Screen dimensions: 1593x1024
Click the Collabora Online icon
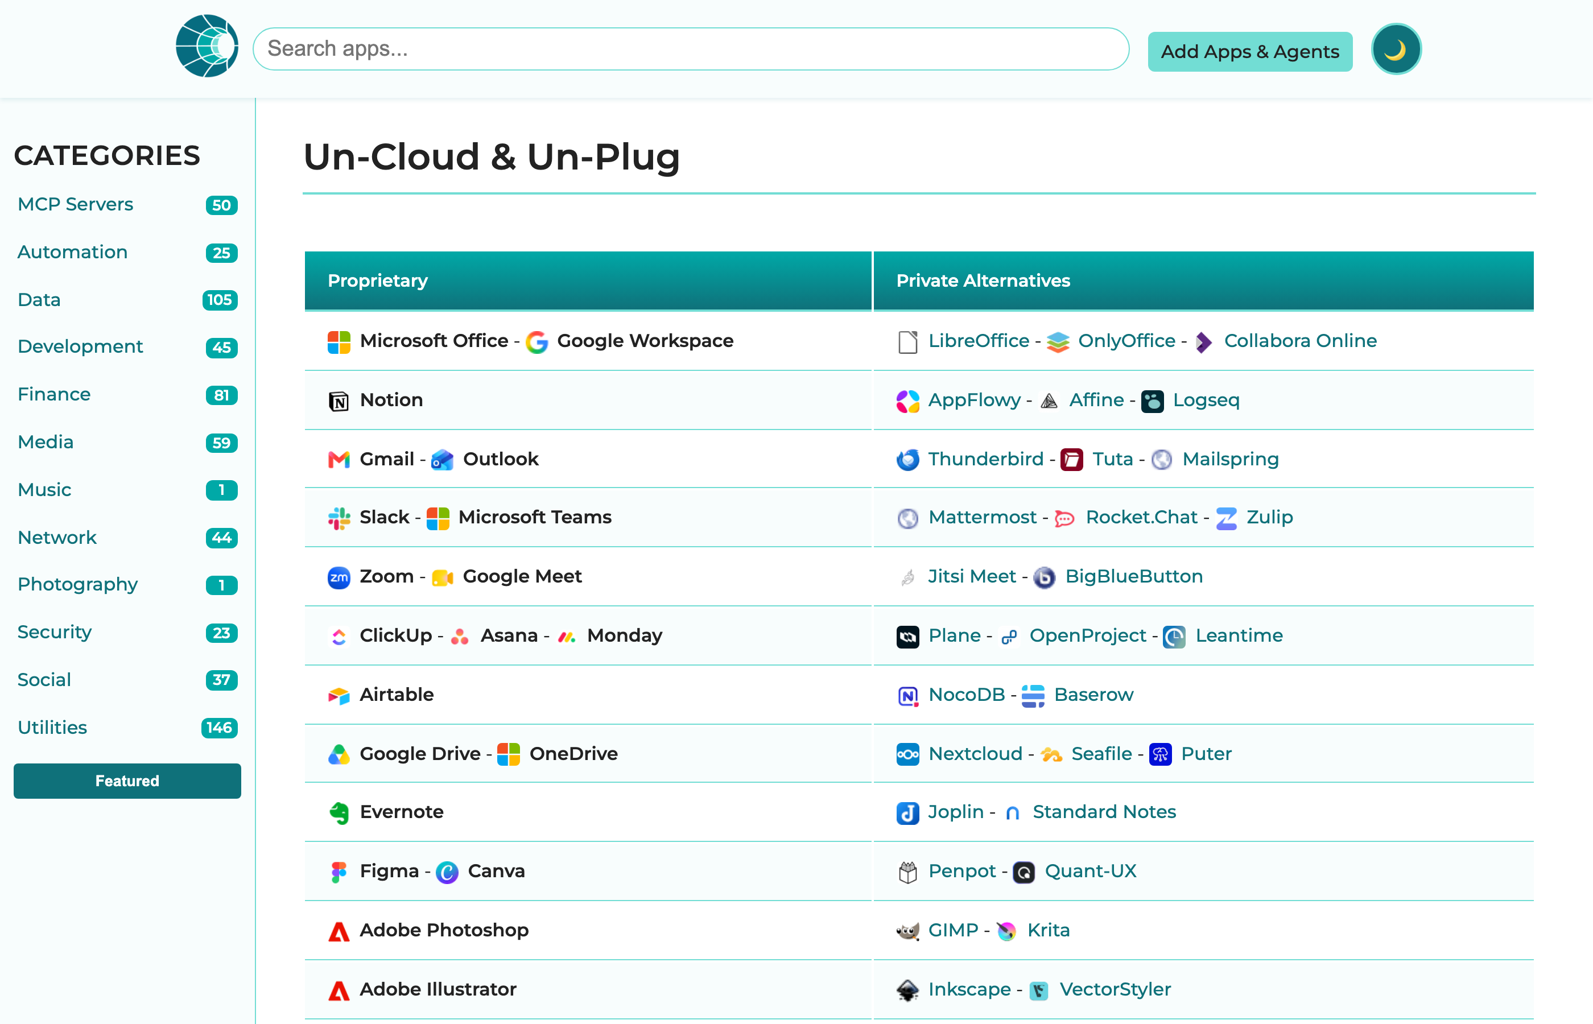[x=1204, y=342]
